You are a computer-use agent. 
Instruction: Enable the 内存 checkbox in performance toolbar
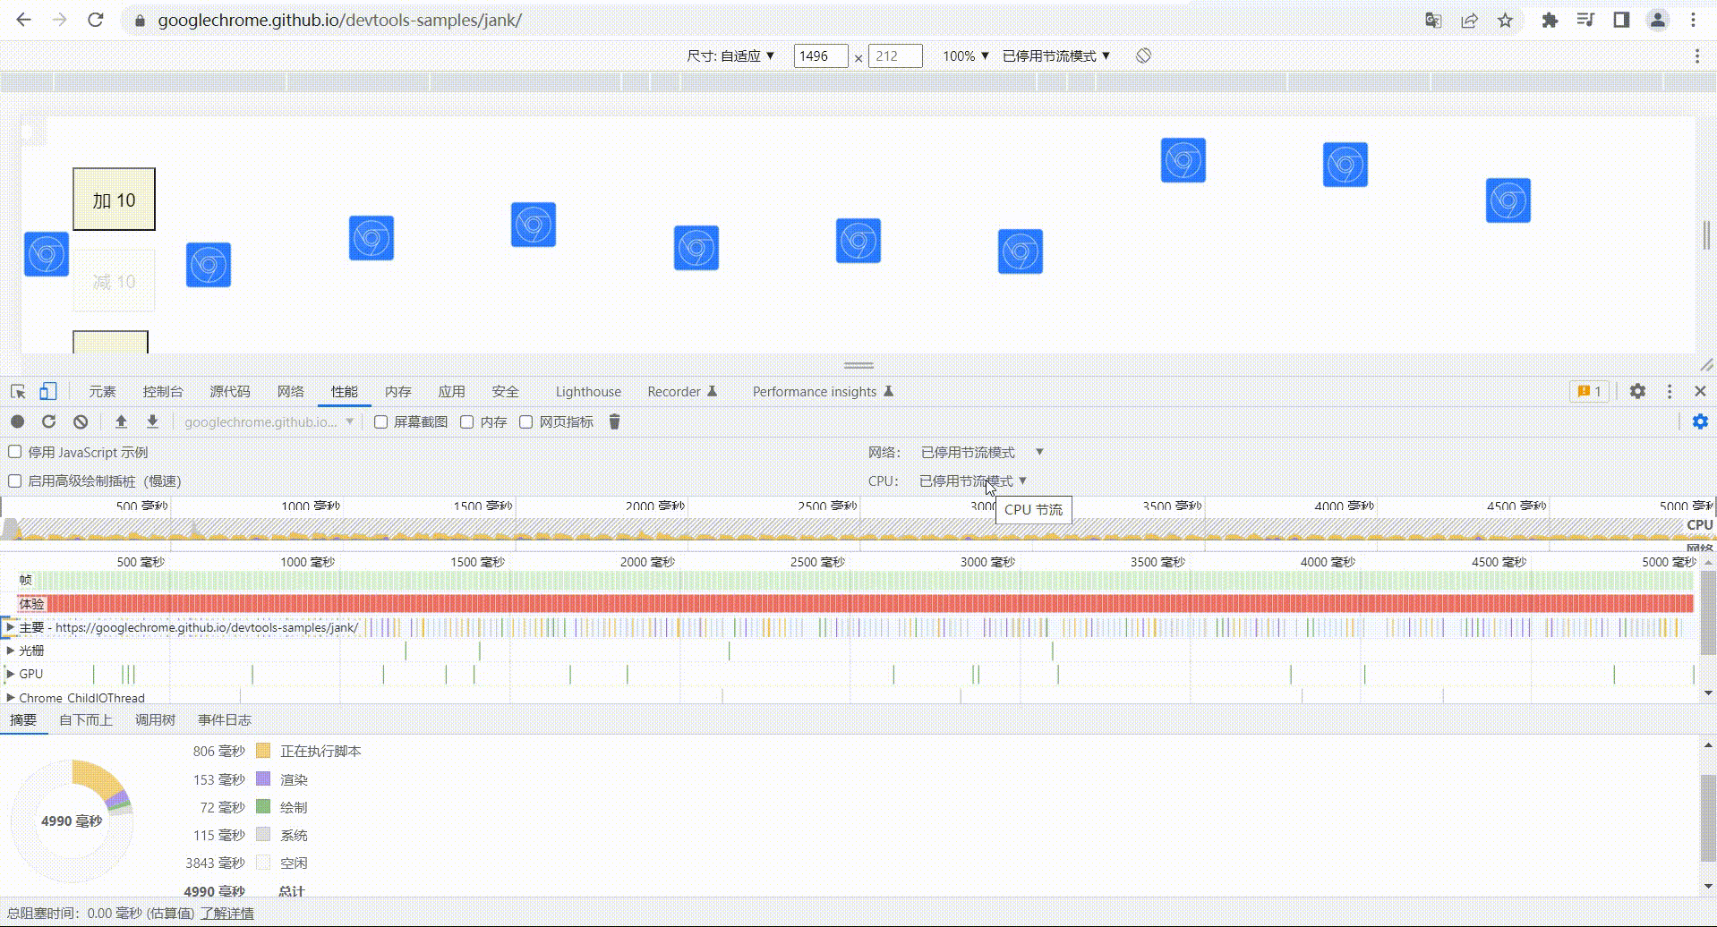(467, 421)
